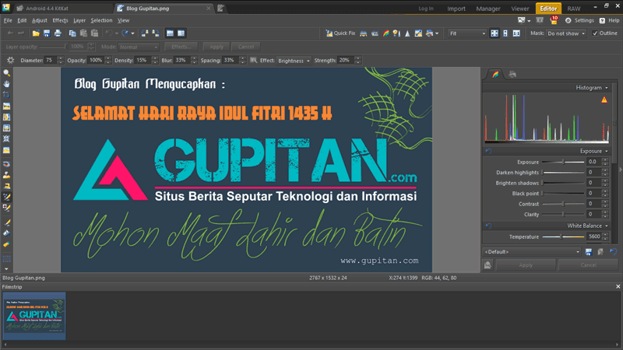This screenshot has width=623, height=350.
Task: Click the brush settings gear icon
Action: (x=10, y=61)
